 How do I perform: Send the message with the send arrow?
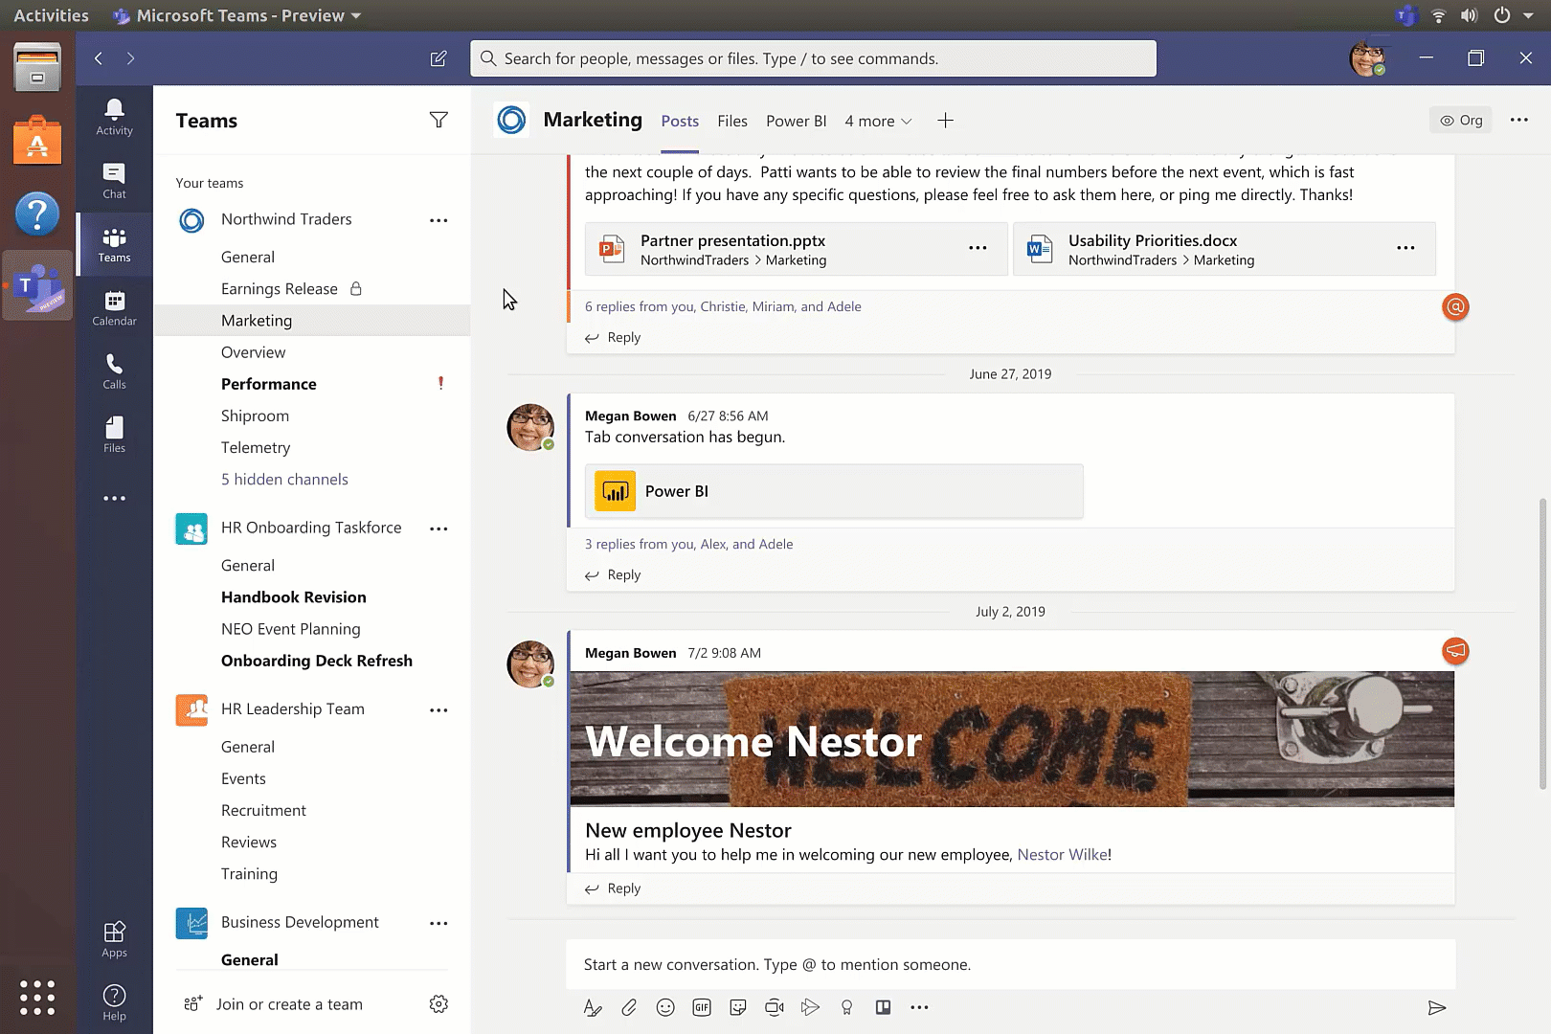pos(1437,1007)
